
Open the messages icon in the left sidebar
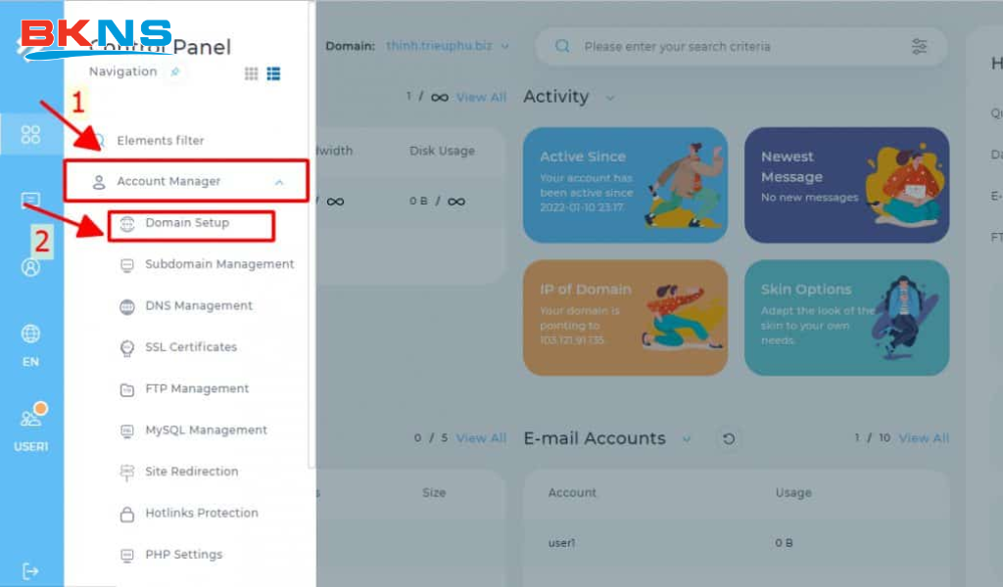(30, 201)
